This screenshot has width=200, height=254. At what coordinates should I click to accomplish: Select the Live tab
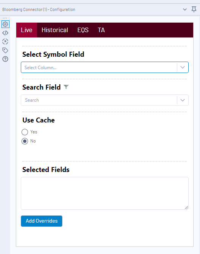[x=26, y=30]
